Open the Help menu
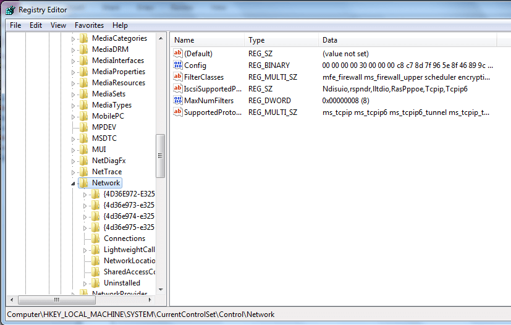The width and height of the screenshot is (511, 325). 120,25
